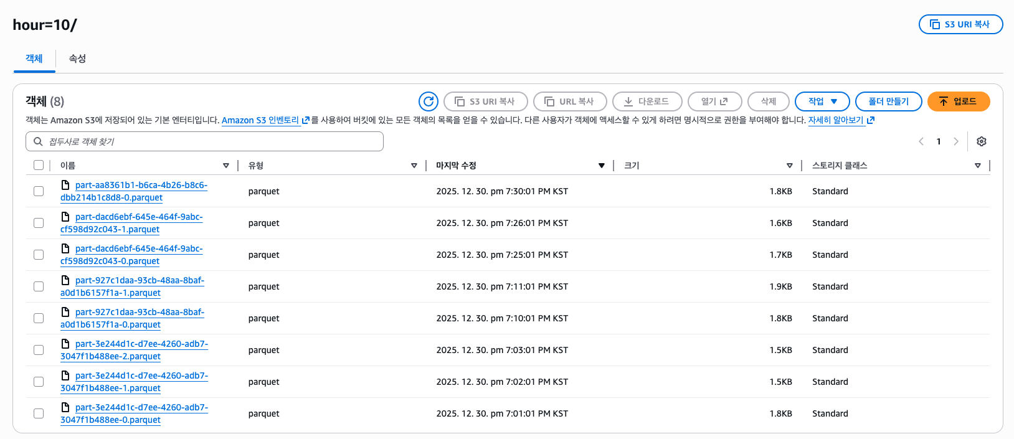
Task: Focus the 접두사로 객체 찾기 search field
Action: (212, 142)
